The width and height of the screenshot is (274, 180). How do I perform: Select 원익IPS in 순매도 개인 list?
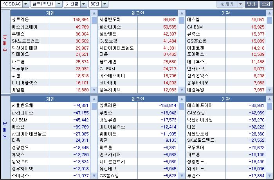click(20, 162)
